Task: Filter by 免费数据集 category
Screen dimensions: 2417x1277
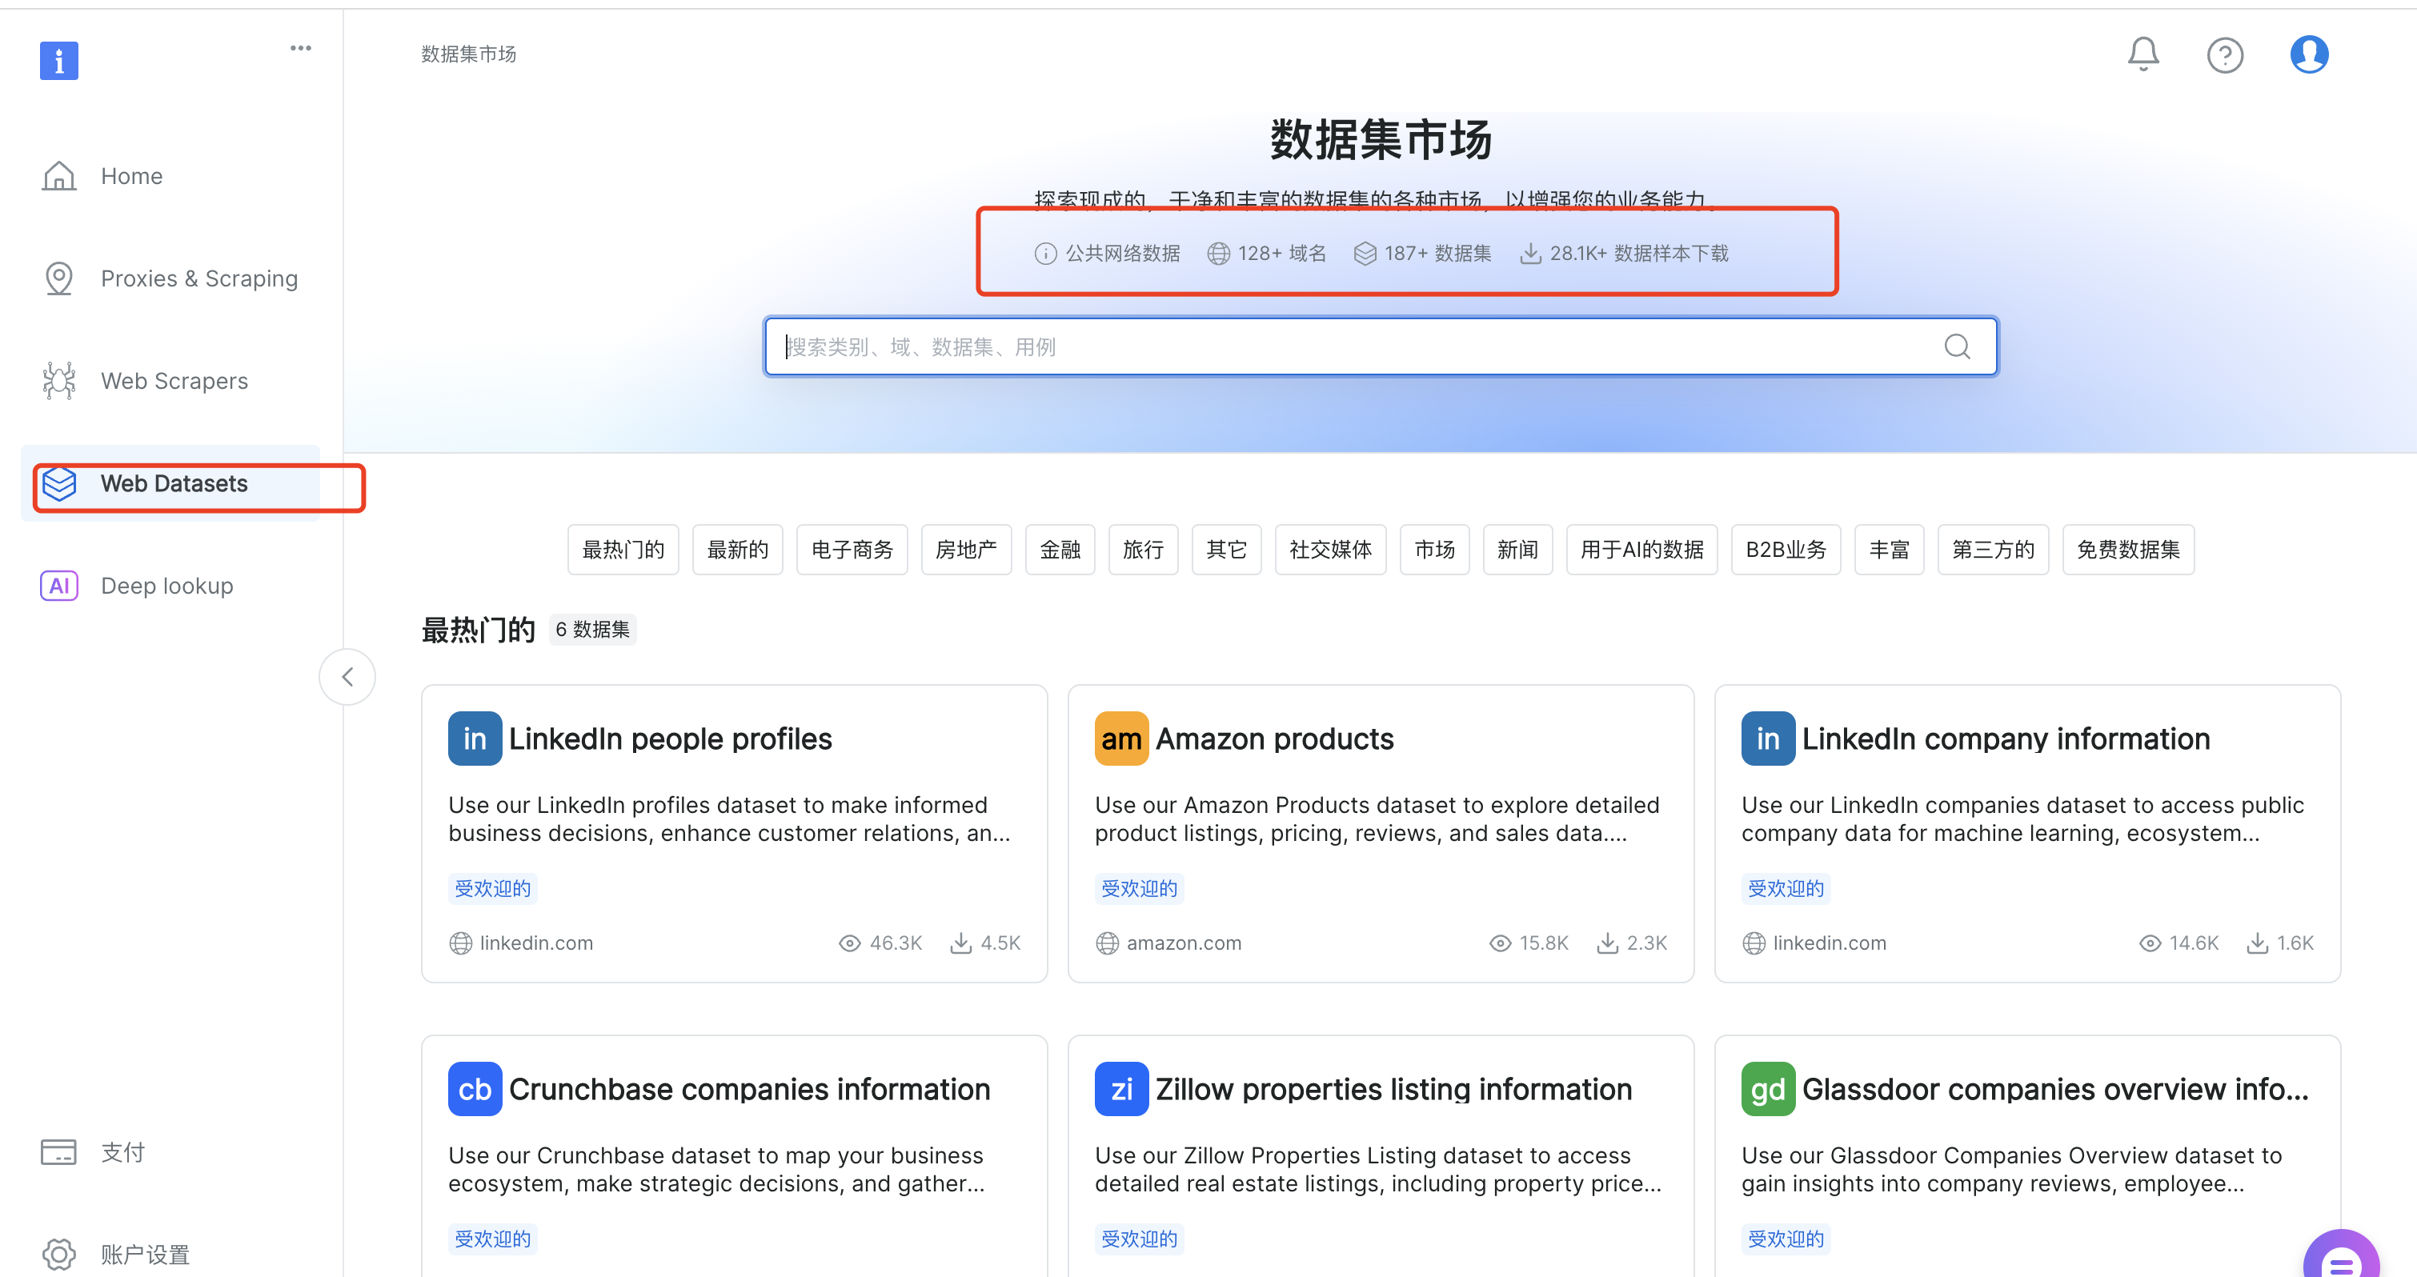Action: pos(2128,549)
